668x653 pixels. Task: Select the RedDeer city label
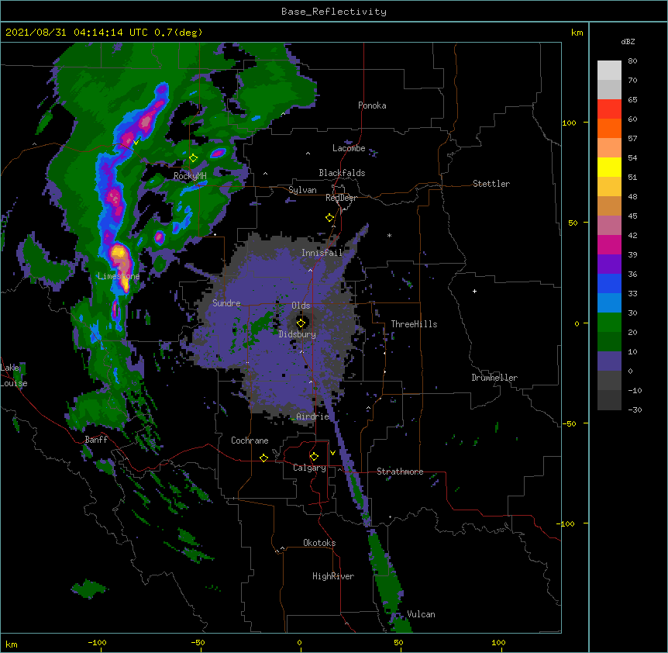[341, 198]
